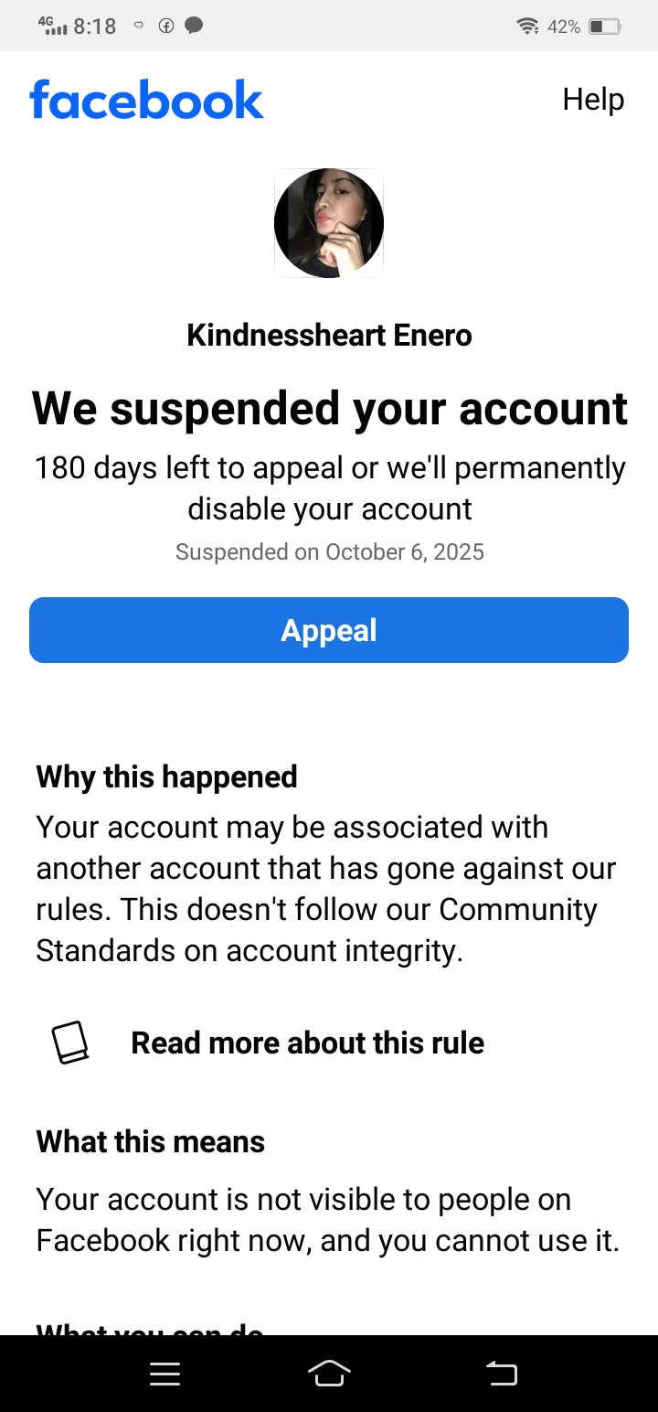The image size is (658, 1412).
Task: Tap the Wi-Fi status icon
Action: coord(527,27)
